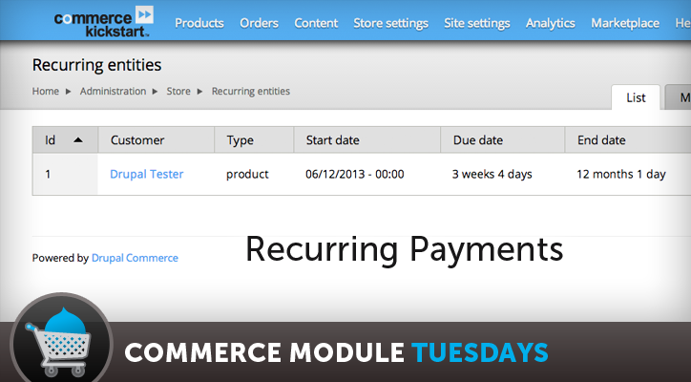Open the Store settings menu
691x382 pixels.
coord(390,23)
